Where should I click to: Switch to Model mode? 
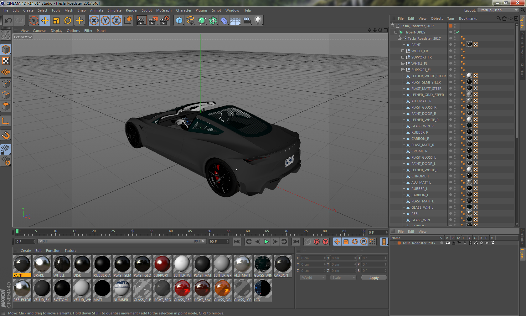[6, 49]
